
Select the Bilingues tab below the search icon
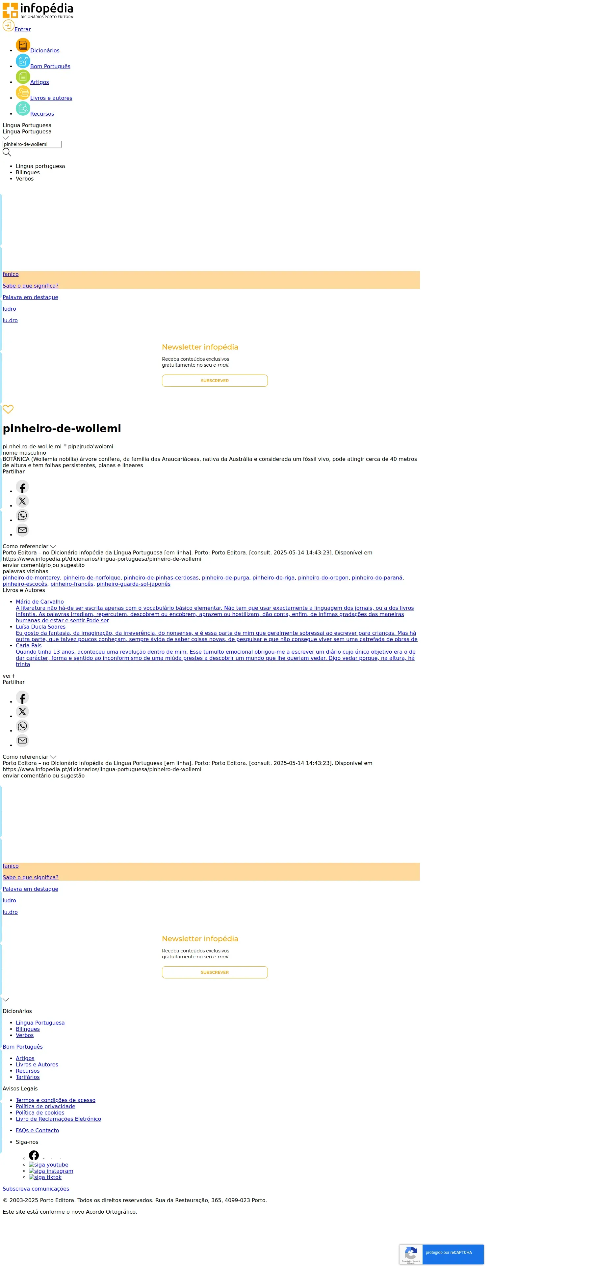pyautogui.click(x=28, y=172)
